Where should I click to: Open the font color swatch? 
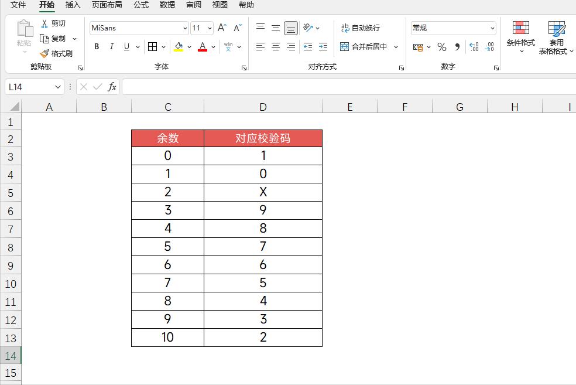click(202, 47)
